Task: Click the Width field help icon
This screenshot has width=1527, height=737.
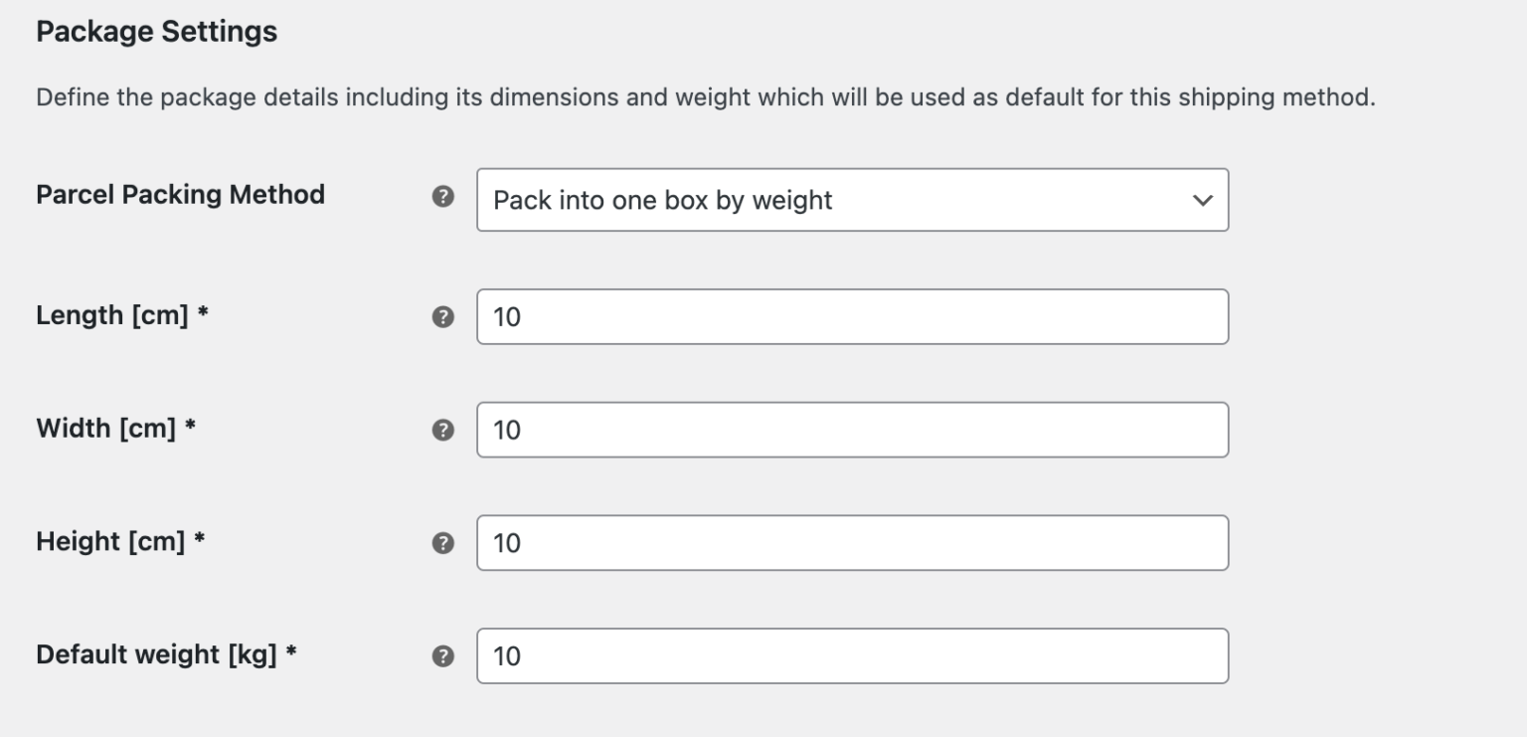Action: coord(444,429)
